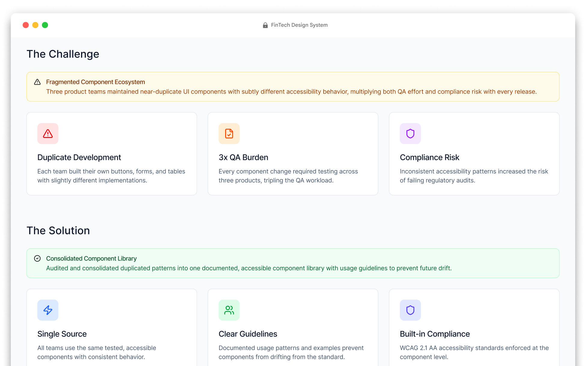This screenshot has width=586, height=366.
Task: Click the blue lightning bolt icon for Single Source
Action: 48,310
